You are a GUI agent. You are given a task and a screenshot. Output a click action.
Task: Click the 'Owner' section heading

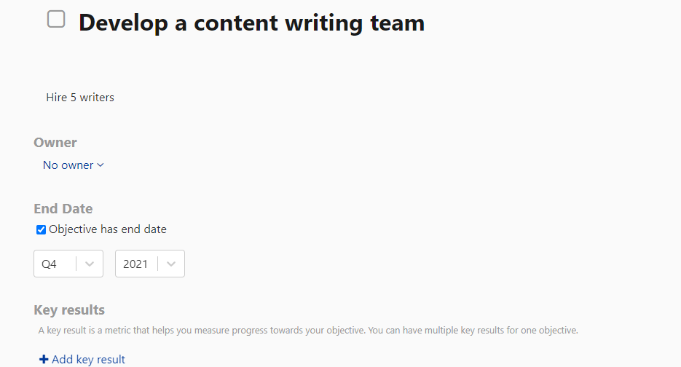(x=55, y=143)
